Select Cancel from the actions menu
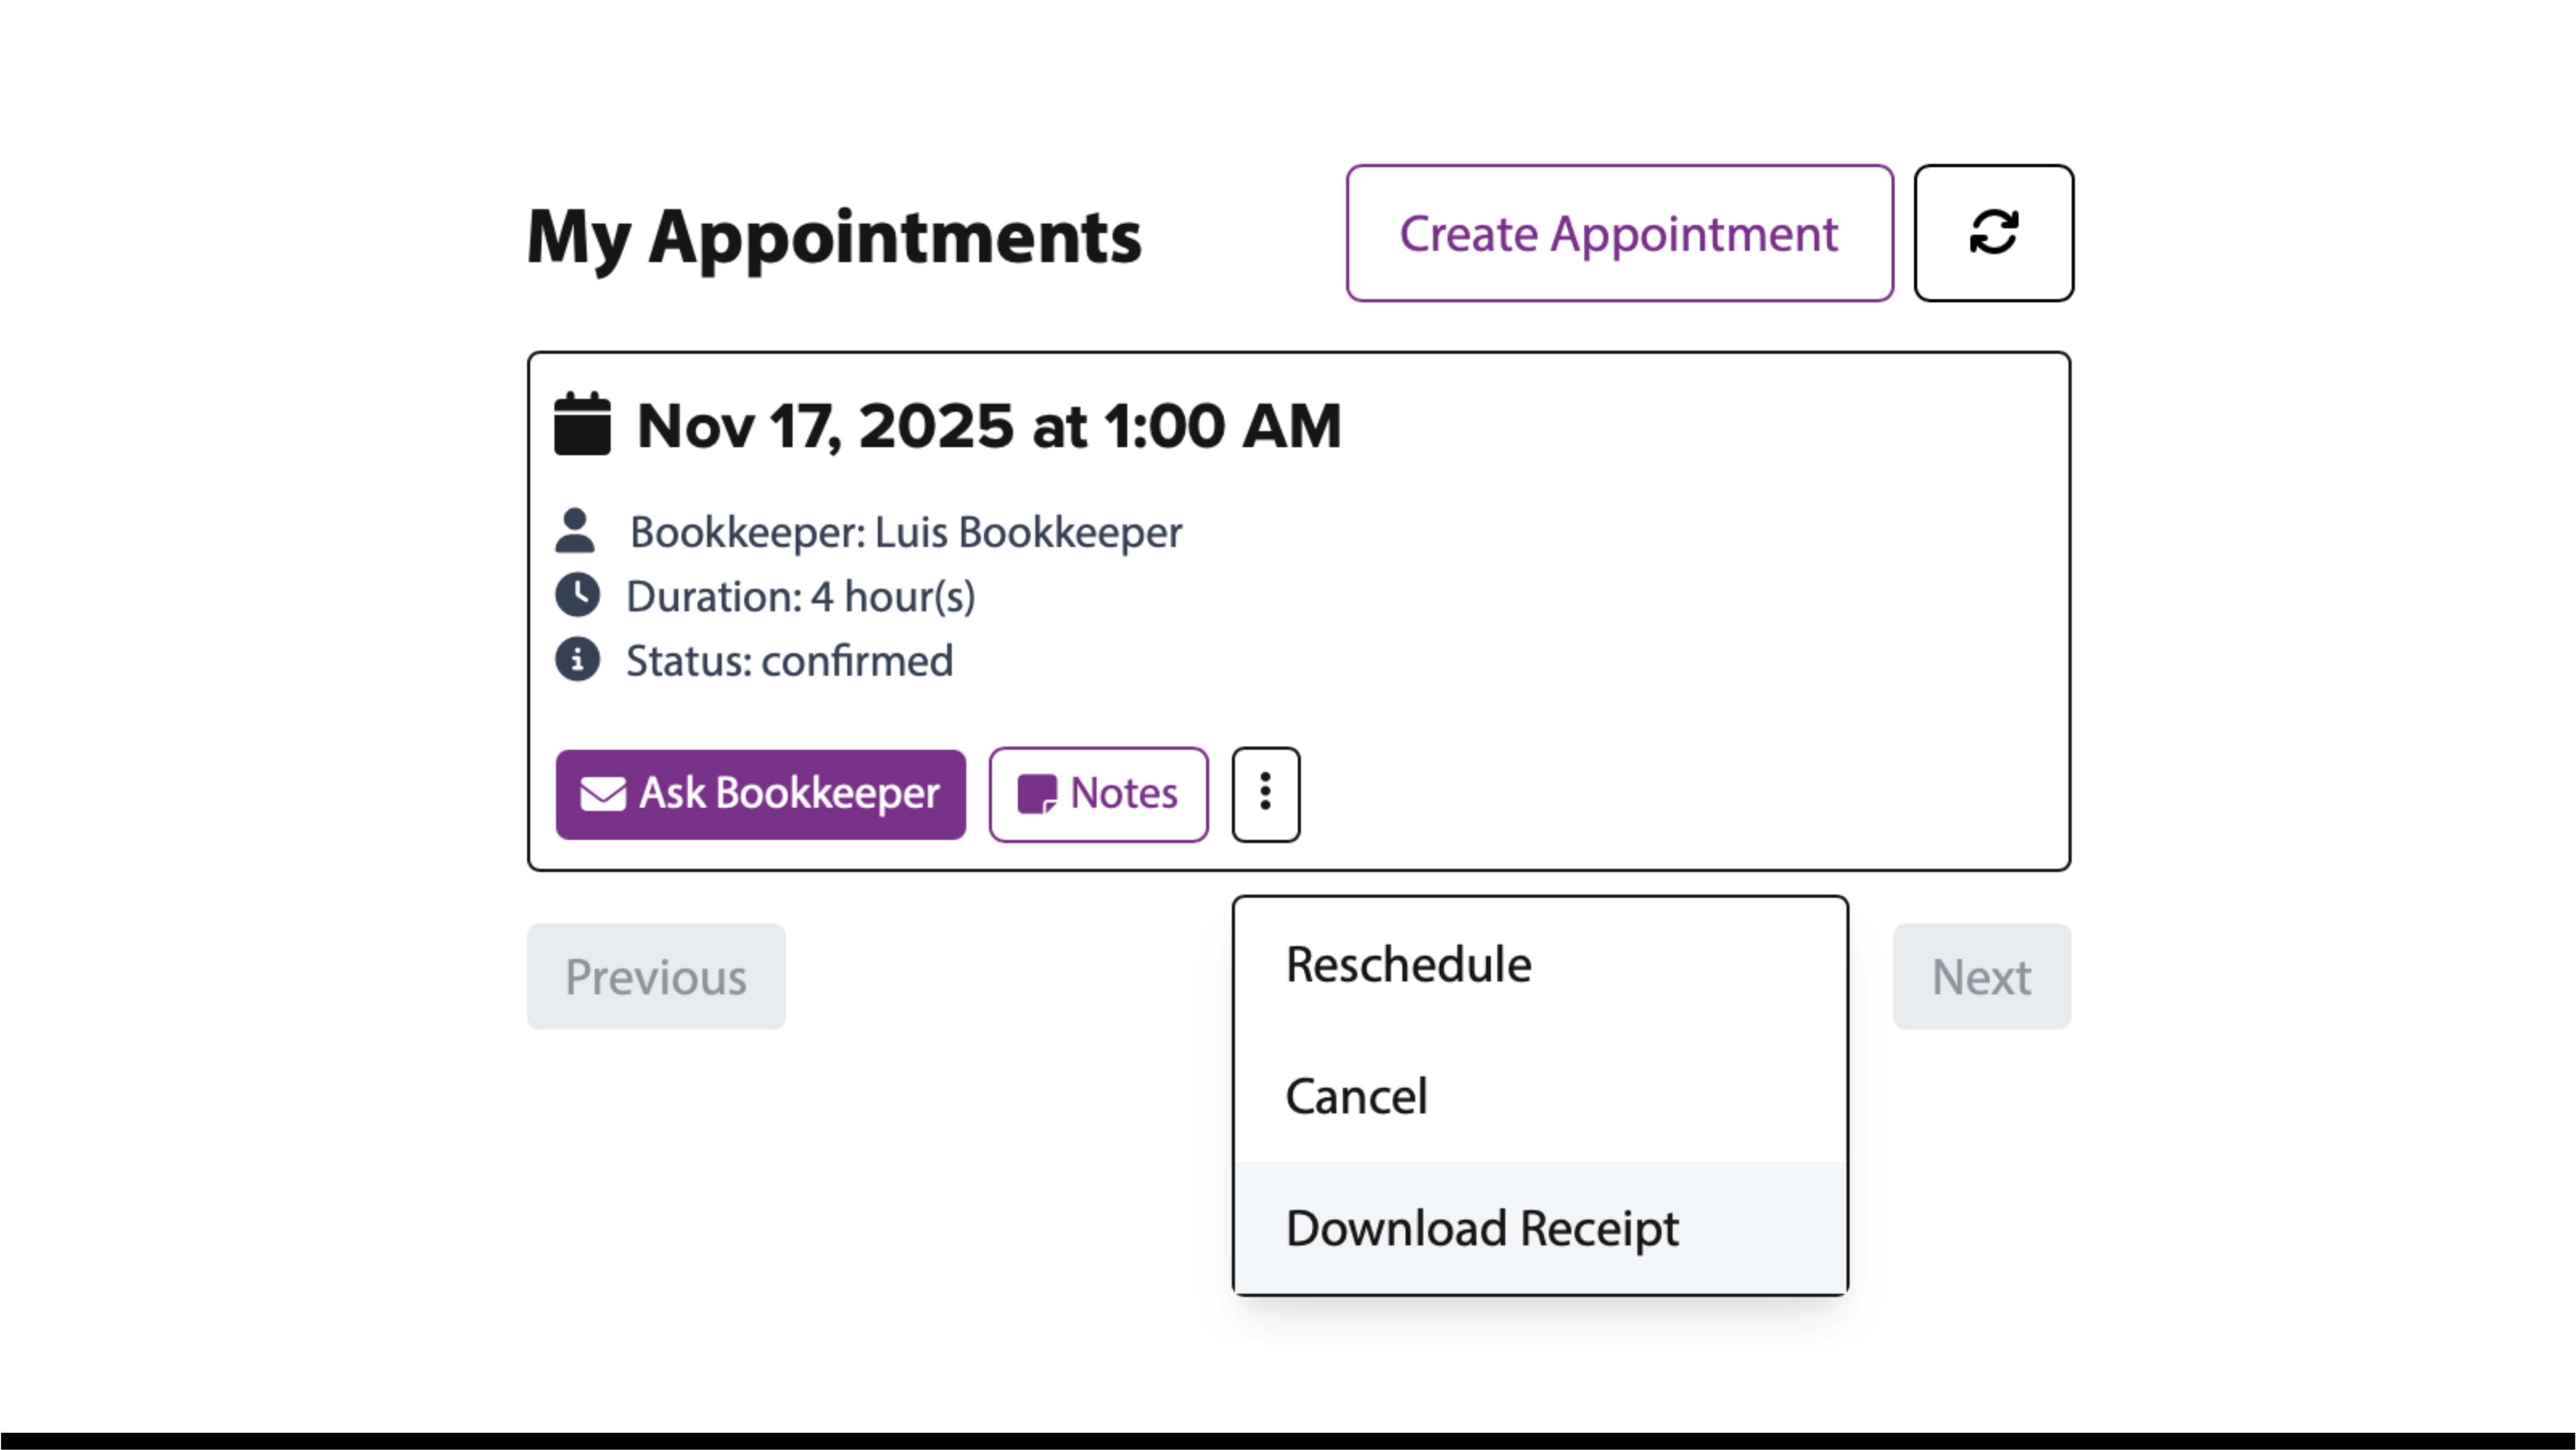This screenshot has height=1450, width=2576. 1356,1095
